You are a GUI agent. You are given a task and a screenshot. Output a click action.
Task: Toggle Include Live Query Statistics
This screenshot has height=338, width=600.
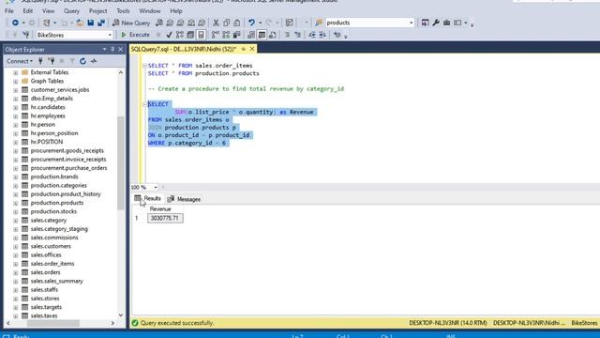pos(226,35)
